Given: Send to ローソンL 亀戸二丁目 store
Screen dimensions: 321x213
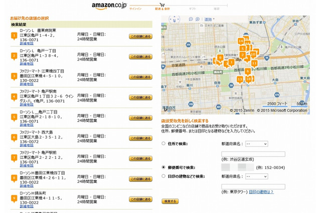Looking at the screenshot, I should pyautogui.click(x=140, y=117).
